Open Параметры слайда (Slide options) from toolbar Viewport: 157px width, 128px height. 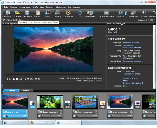coord(107,13)
